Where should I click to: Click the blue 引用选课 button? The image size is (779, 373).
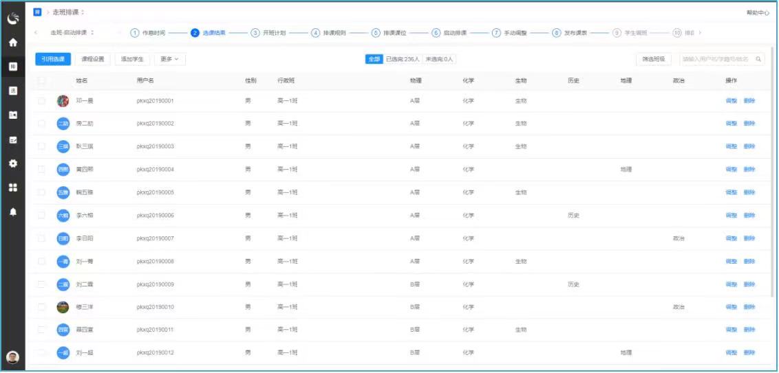point(53,59)
